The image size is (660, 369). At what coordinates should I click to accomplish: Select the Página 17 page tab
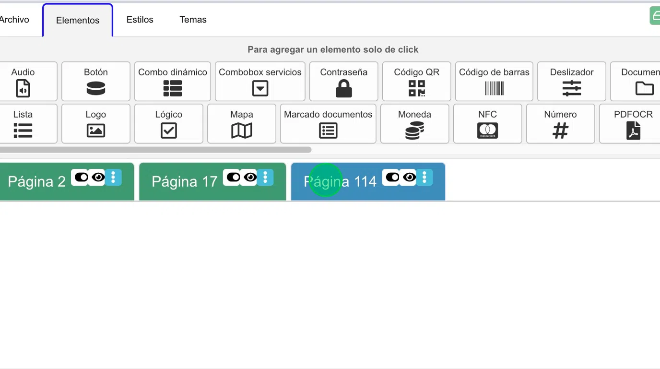coord(184,182)
